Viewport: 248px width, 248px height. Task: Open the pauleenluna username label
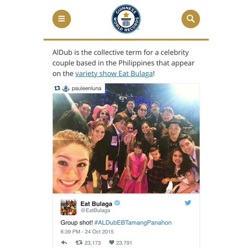click(87, 88)
